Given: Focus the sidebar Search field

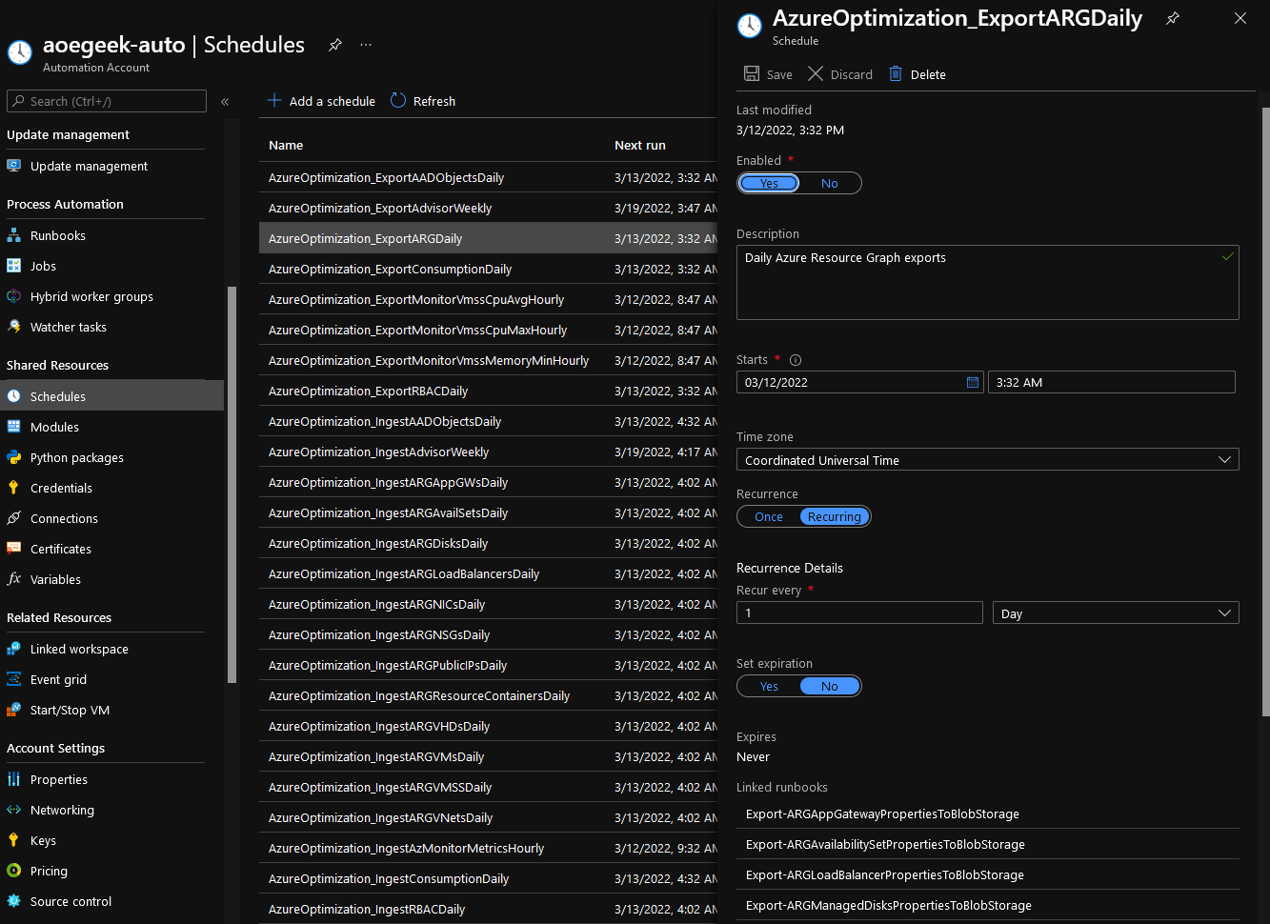Looking at the screenshot, I should [107, 101].
